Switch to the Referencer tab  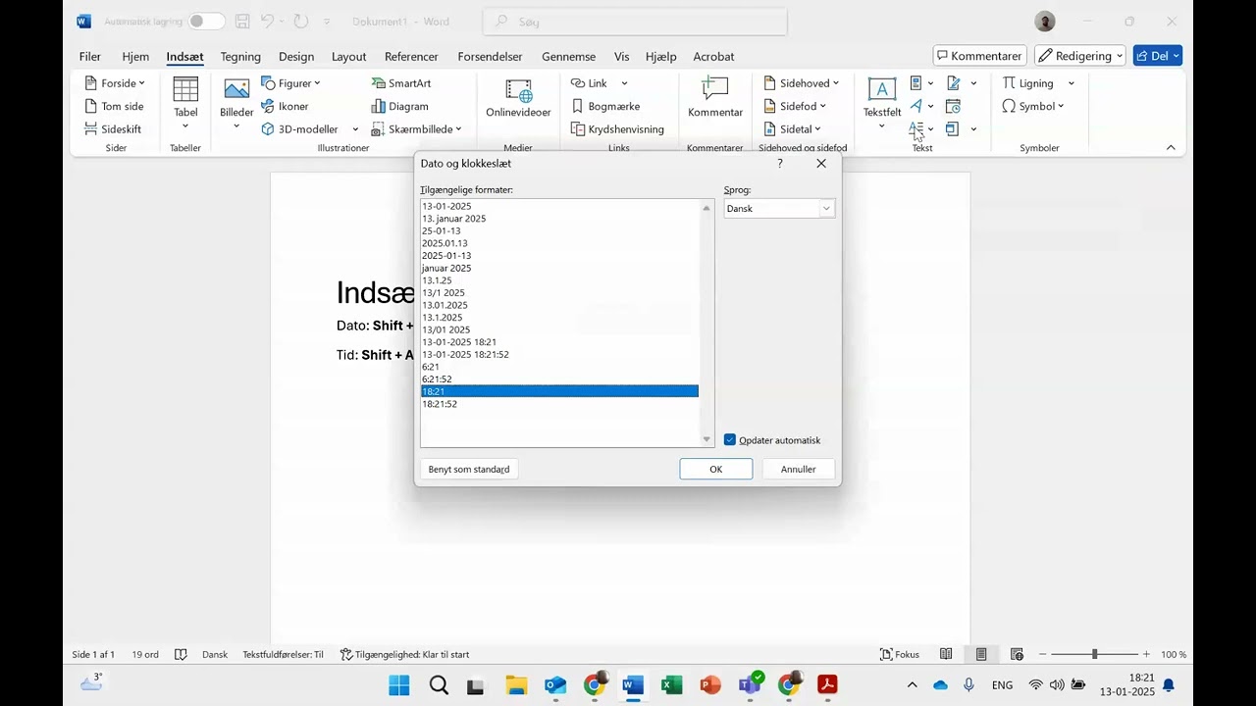pyautogui.click(x=411, y=56)
